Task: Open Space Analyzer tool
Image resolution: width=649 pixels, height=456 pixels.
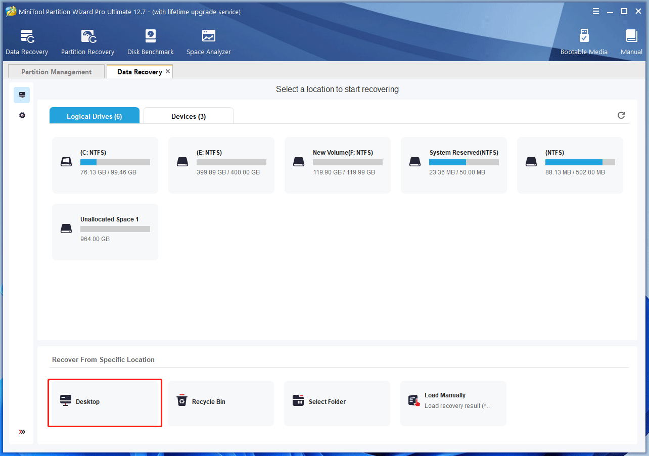Action: 208,42
